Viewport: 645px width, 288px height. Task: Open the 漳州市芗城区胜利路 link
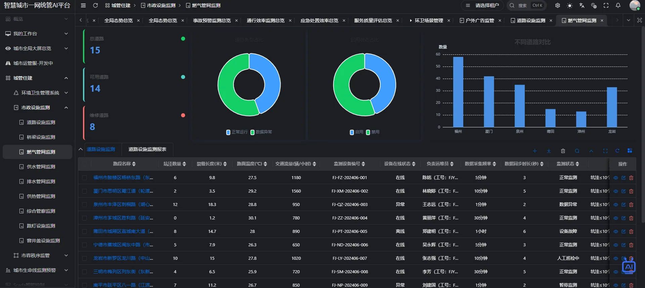pos(123,218)
